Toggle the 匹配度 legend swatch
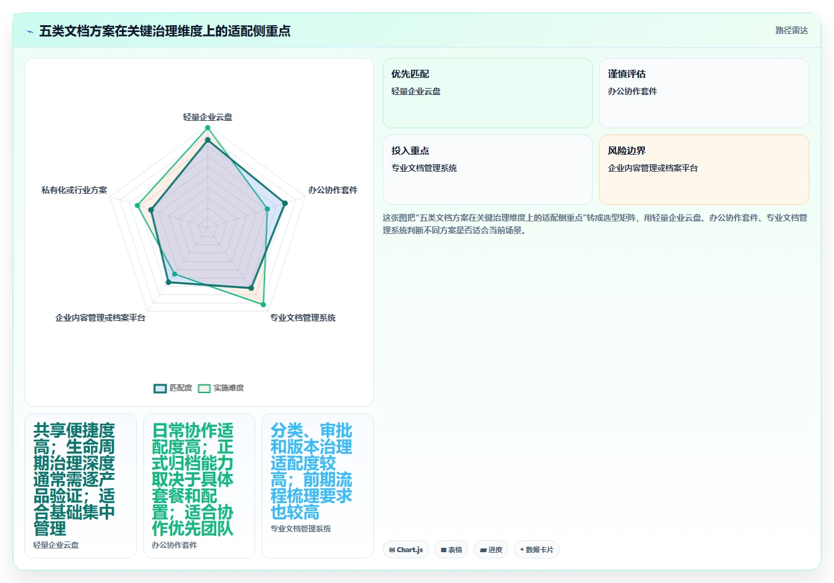Screen dimensions: 834x583 [160, 388]
